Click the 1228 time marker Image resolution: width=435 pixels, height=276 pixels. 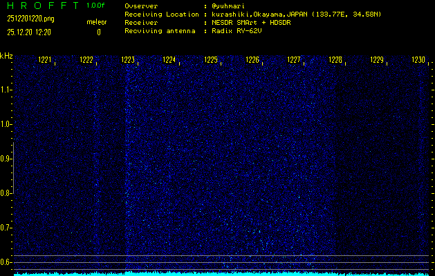(x=335, y=60)
